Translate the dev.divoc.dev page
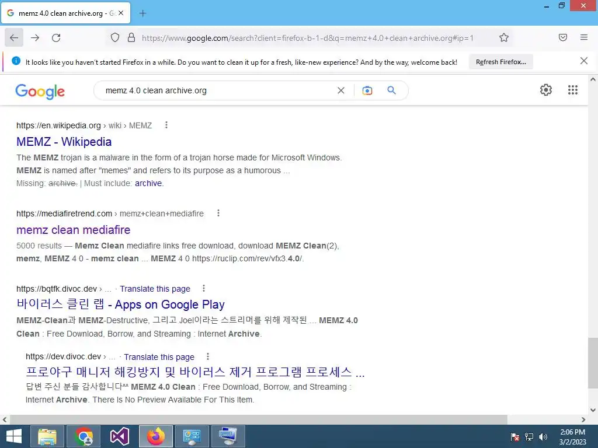The image size is (598, 448). 159,357
